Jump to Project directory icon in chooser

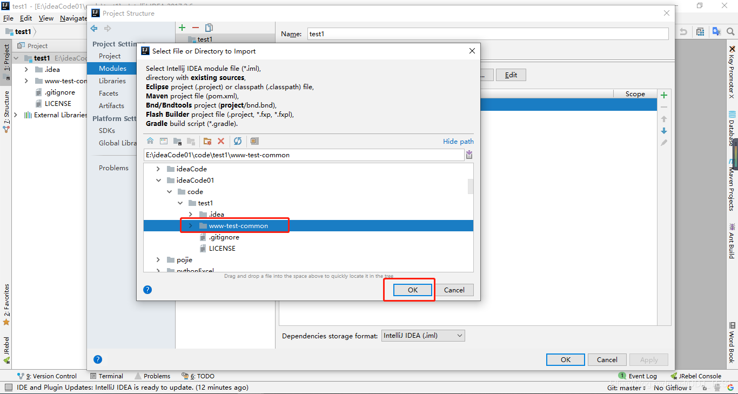pos(177,141)
